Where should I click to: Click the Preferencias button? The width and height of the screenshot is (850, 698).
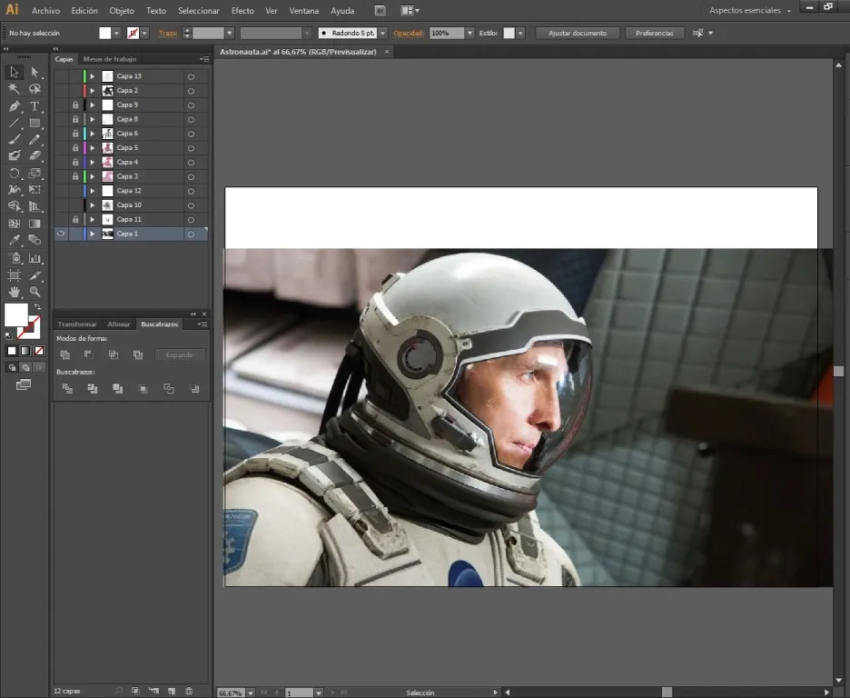655,33
